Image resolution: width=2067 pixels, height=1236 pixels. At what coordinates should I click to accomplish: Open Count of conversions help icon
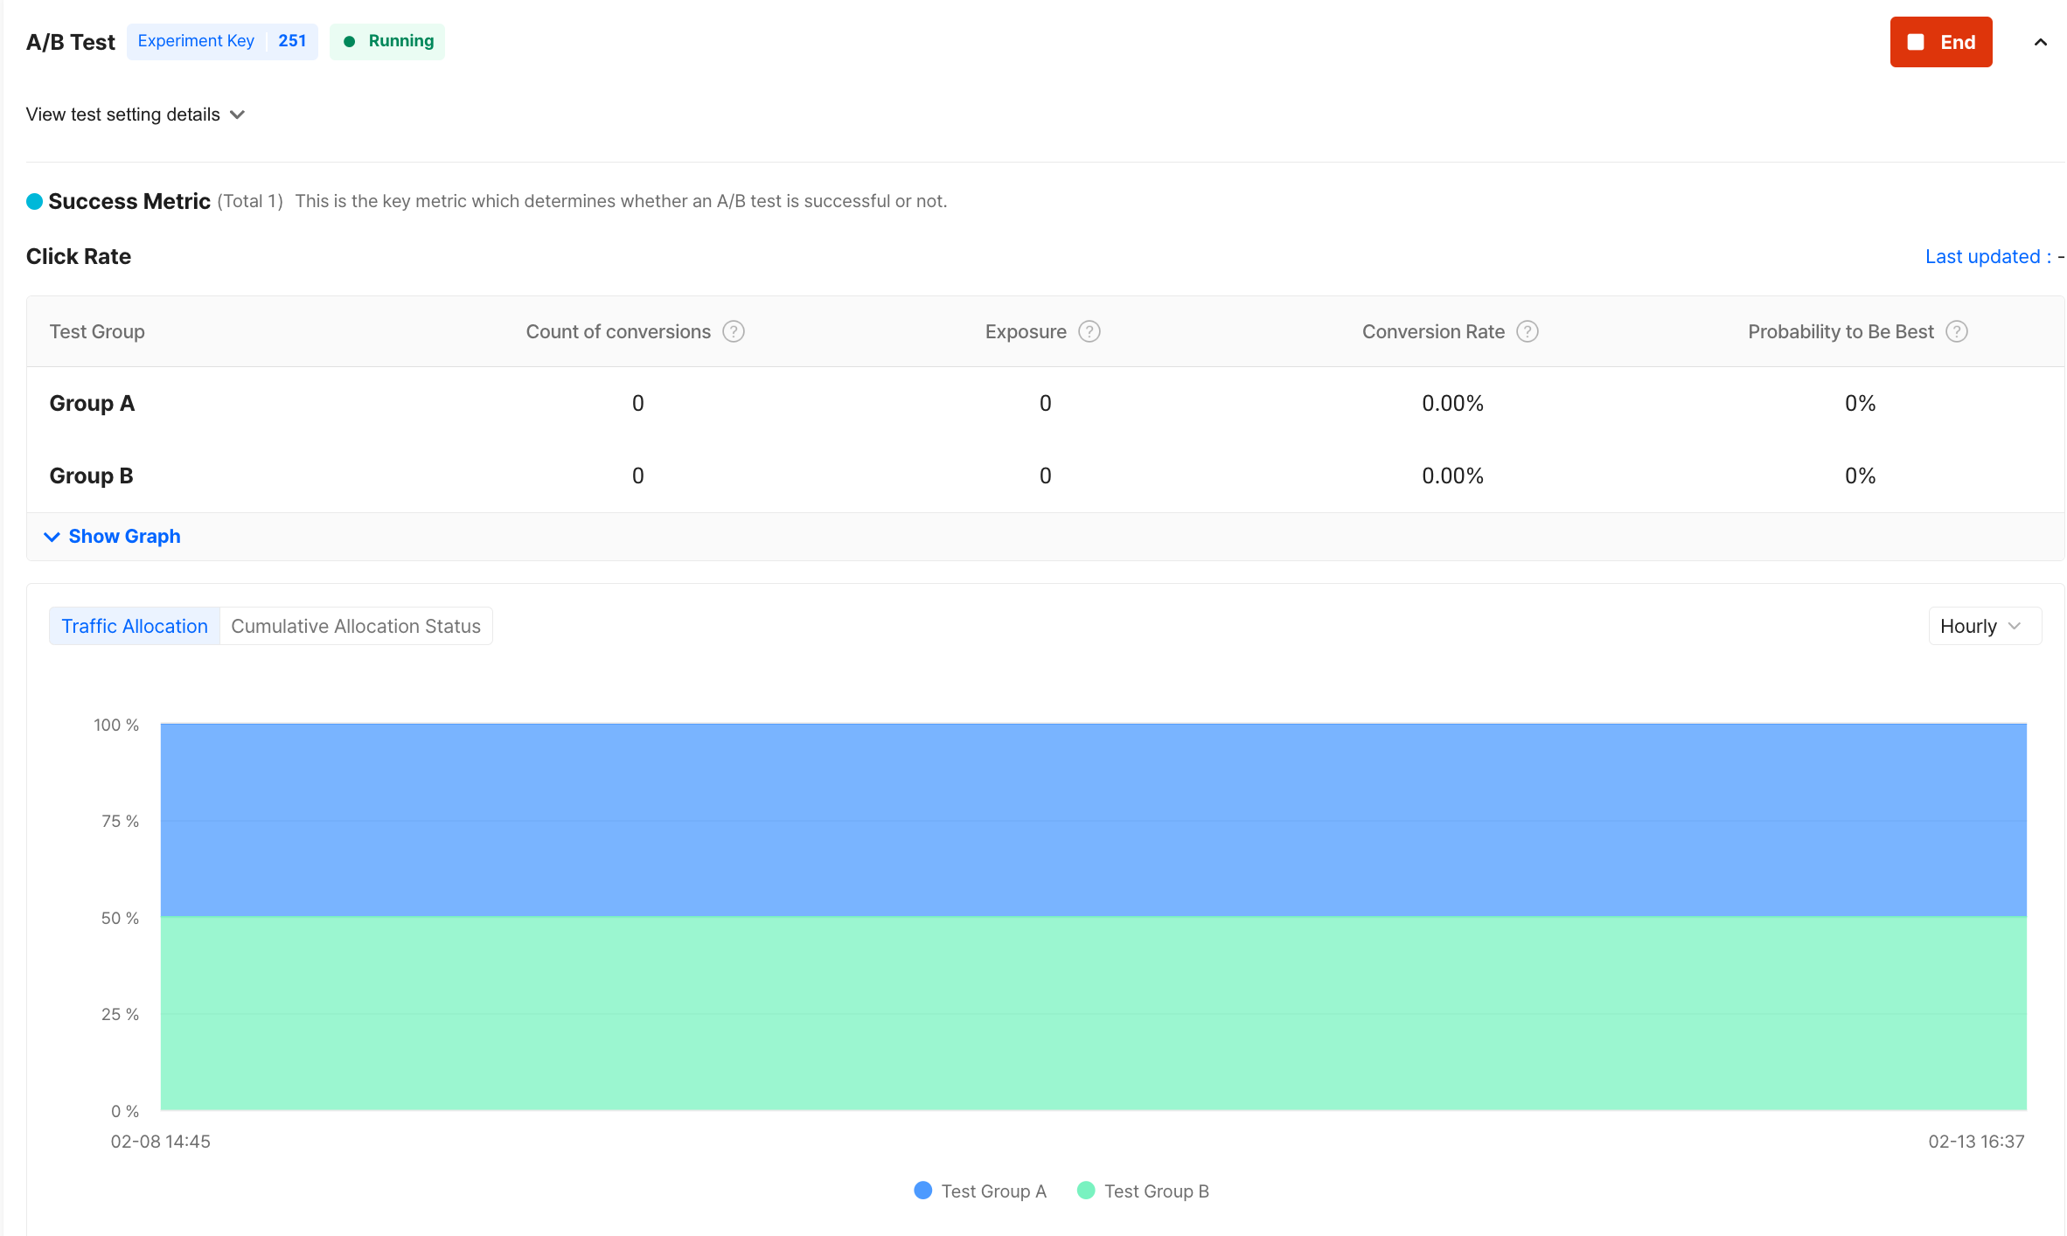[x=734, y=331]
